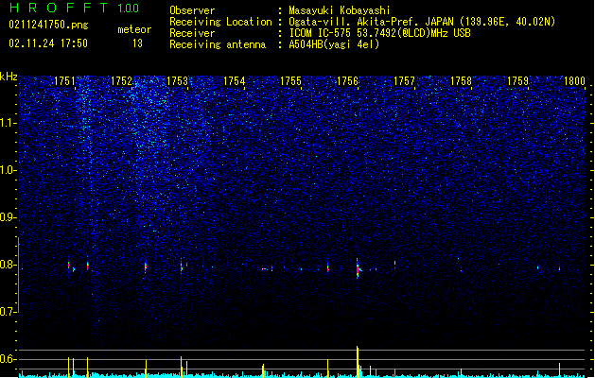
Task: Click the date stamp 02.11.24 17:50
Action: click(x=48, y=43)
